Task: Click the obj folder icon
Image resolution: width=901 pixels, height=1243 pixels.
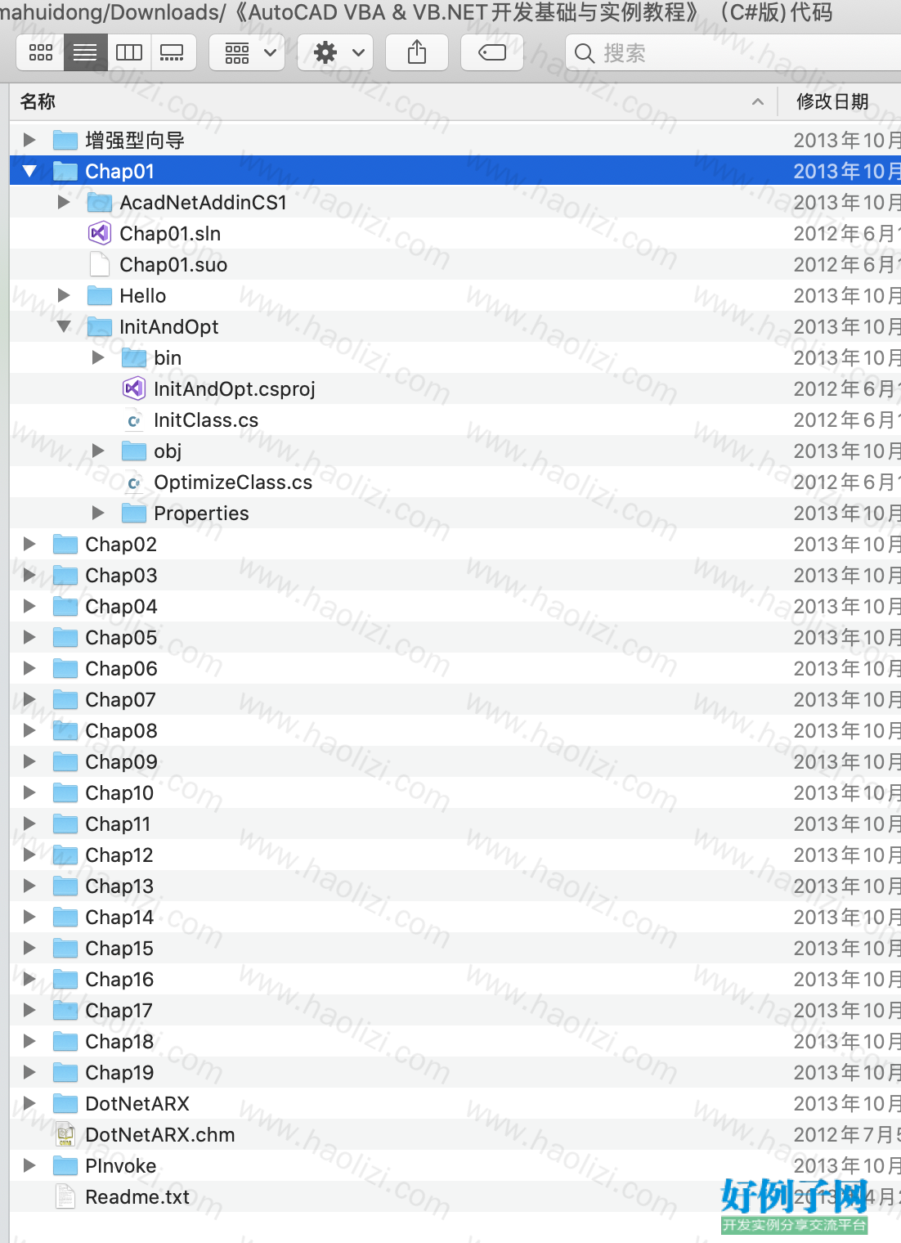Action: point(134,451)
